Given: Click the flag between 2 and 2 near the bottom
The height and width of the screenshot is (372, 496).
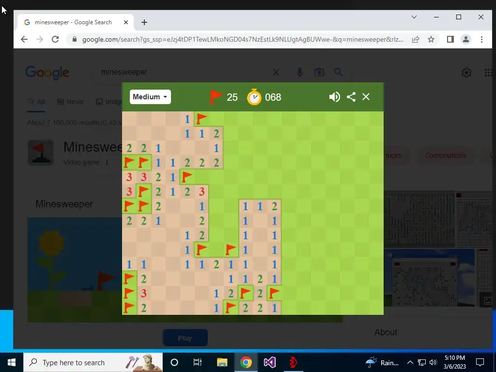Looking at the screenshot, I should [245, 293].
